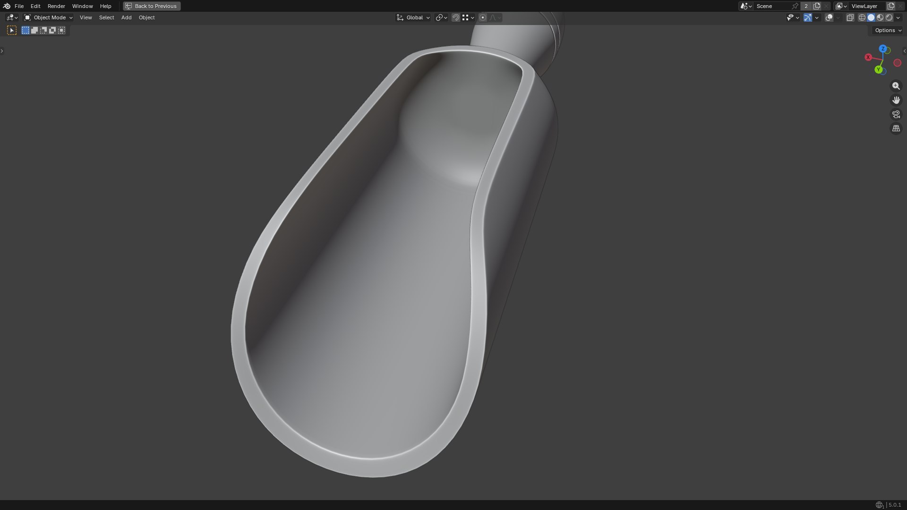The width and height of the screenshot is (907, 510).
Task: Click the Scene name field
Action: [x=772, y=6]
